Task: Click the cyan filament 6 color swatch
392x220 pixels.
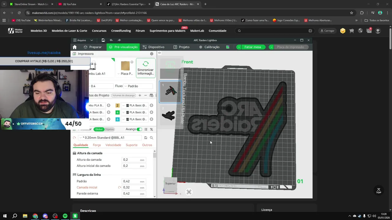Action: click(x=117, y=119)
